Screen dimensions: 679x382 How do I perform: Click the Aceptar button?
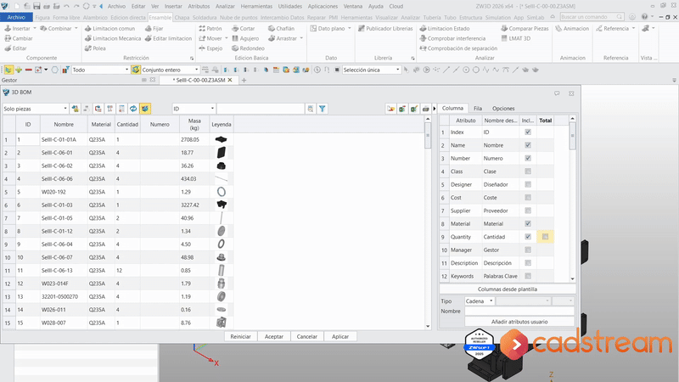pos(274,336)
